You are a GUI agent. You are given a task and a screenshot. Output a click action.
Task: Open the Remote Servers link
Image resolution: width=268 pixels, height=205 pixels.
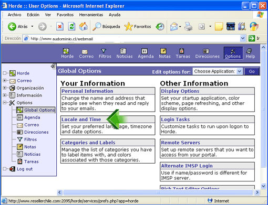(x=180, y=143)
